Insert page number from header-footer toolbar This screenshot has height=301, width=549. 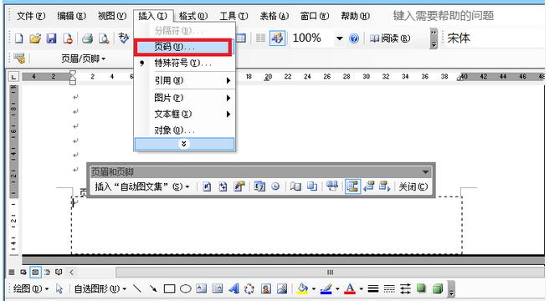tap(207, 187)
